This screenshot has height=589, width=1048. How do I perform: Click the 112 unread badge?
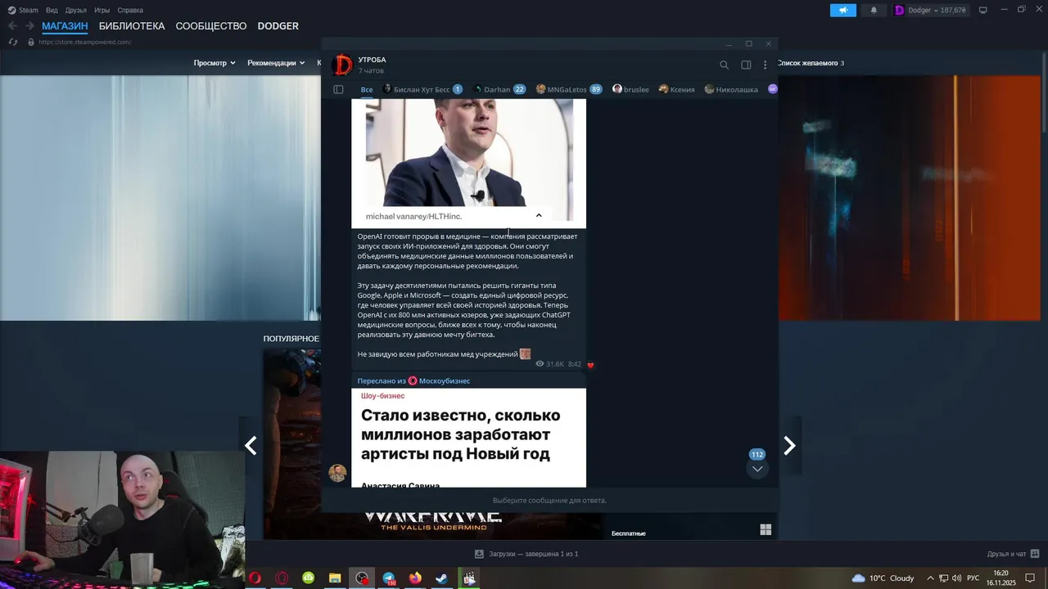tap(757, 455)
